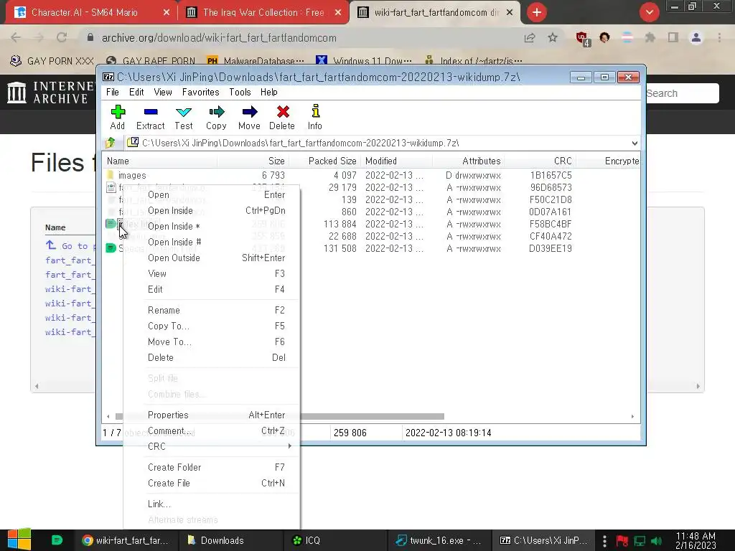Viewport: 735px width, 551px height.
Task: Open twunk_16.exe taskbar button
Action: 439,540
